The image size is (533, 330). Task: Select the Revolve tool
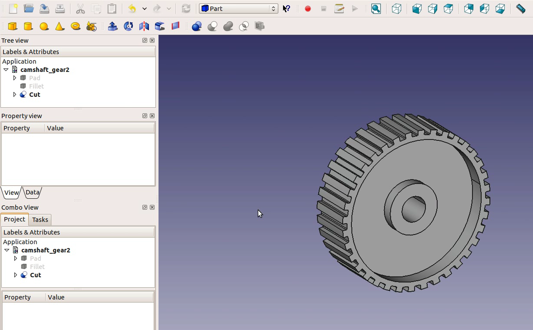click(128, 26)
